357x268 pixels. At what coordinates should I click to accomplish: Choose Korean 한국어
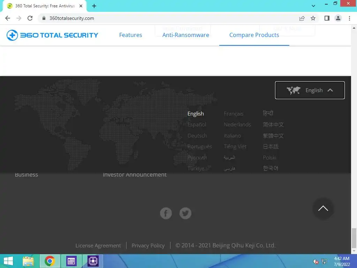tap(271, 168)
